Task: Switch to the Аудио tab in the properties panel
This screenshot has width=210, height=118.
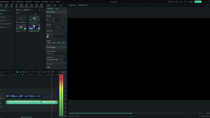Action: pyautogui.click(x=55, y=5)
